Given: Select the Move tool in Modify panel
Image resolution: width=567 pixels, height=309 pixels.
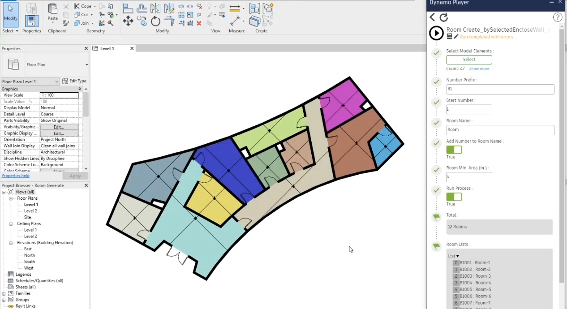Looking at the screenshot, I should click(x=128, y=21).
